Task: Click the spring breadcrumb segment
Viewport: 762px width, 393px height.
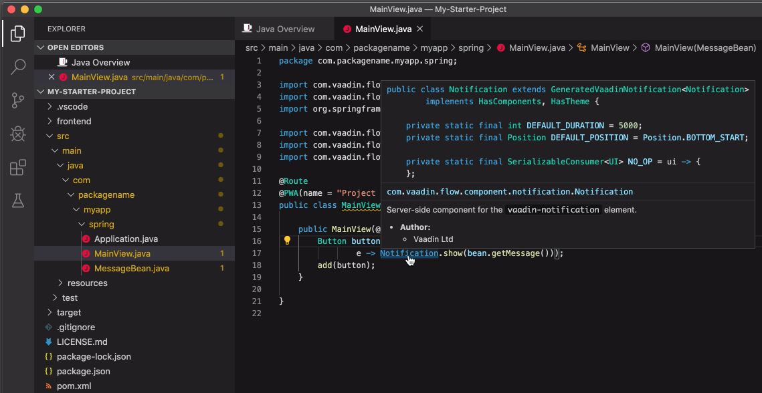Action: (471, 47)
